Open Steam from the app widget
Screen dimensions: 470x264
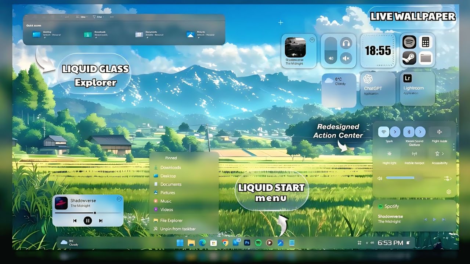tap(409, 58)
